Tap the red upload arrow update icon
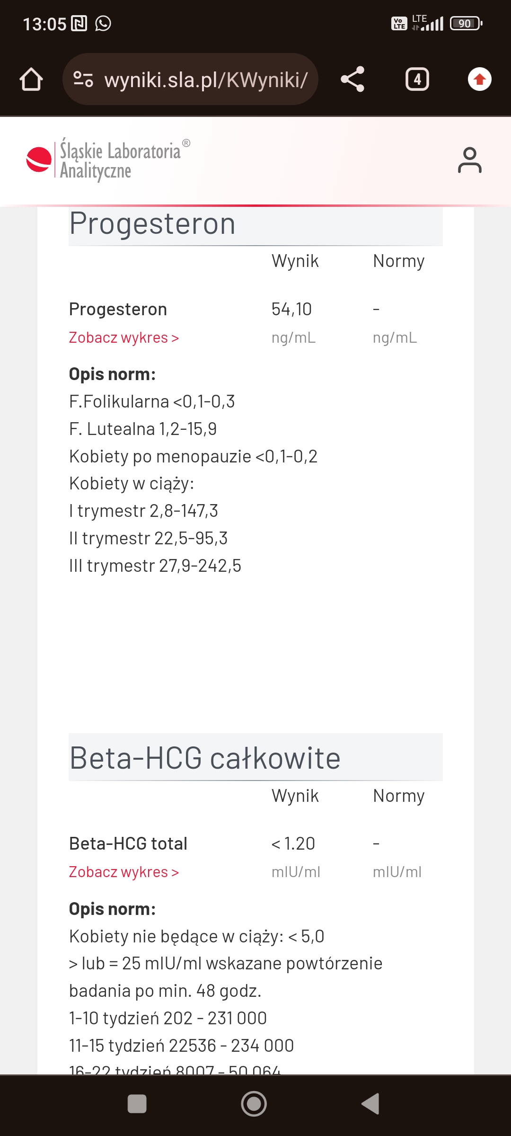 [480, 79]
